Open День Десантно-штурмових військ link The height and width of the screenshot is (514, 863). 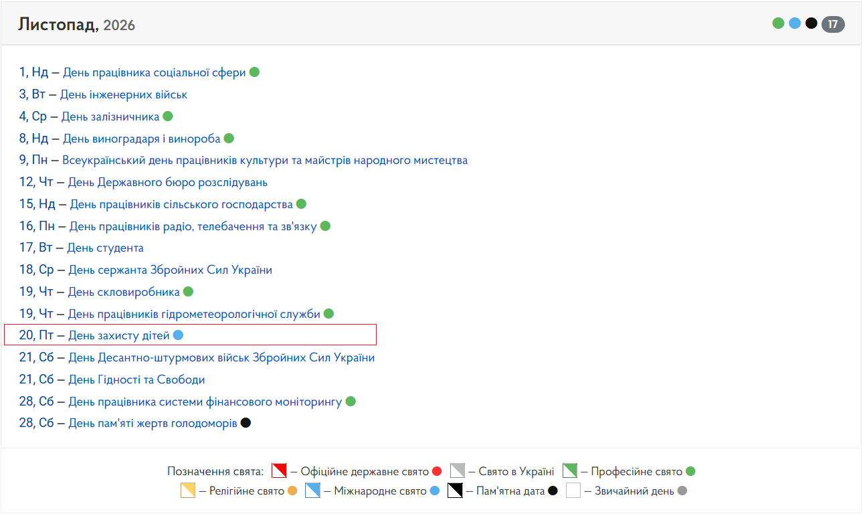[221, 357]
